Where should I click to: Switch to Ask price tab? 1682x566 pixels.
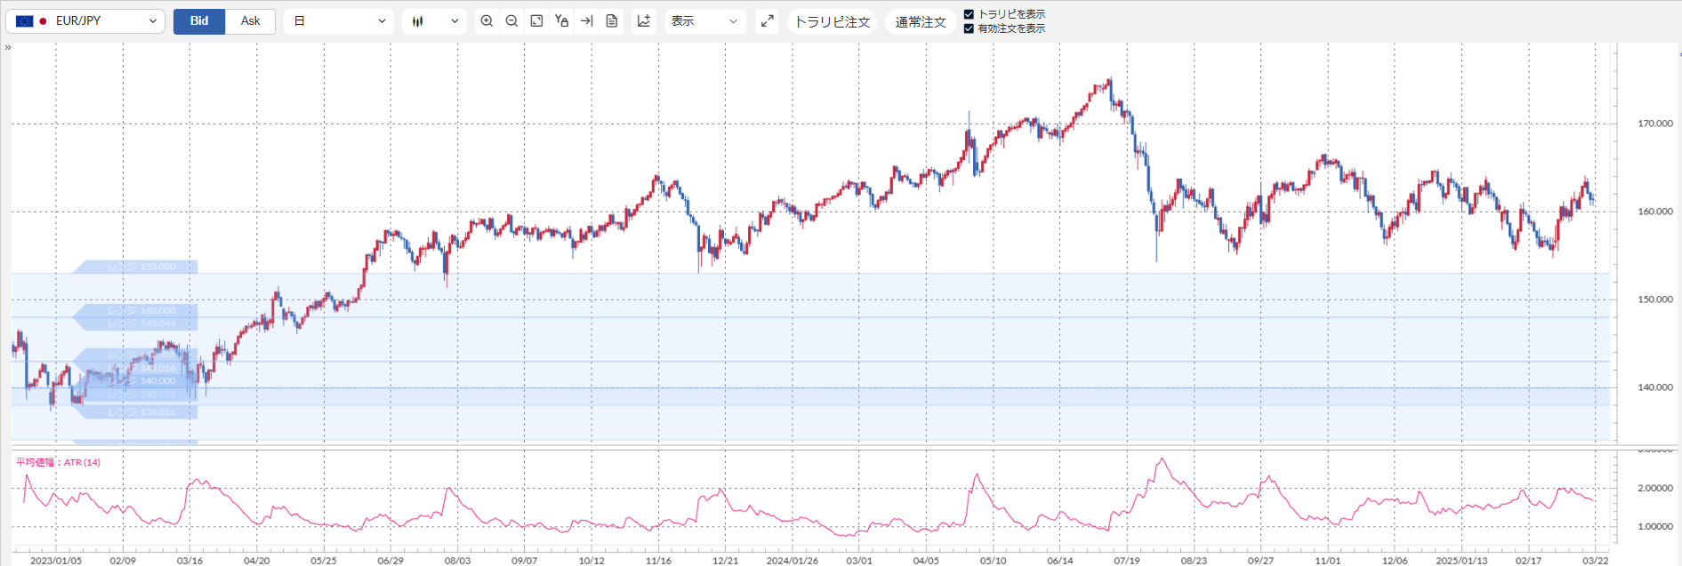(251, 21)
